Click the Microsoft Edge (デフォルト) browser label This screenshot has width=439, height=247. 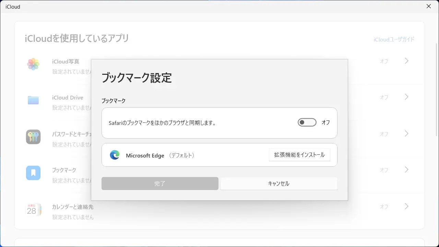(160, 155)
